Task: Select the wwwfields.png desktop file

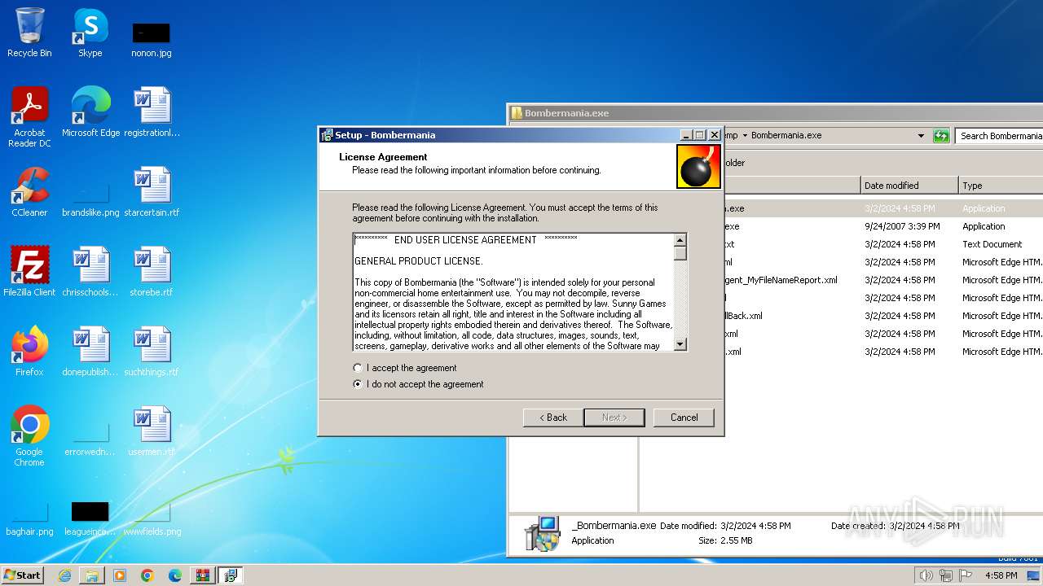Action: coord(152,519)
